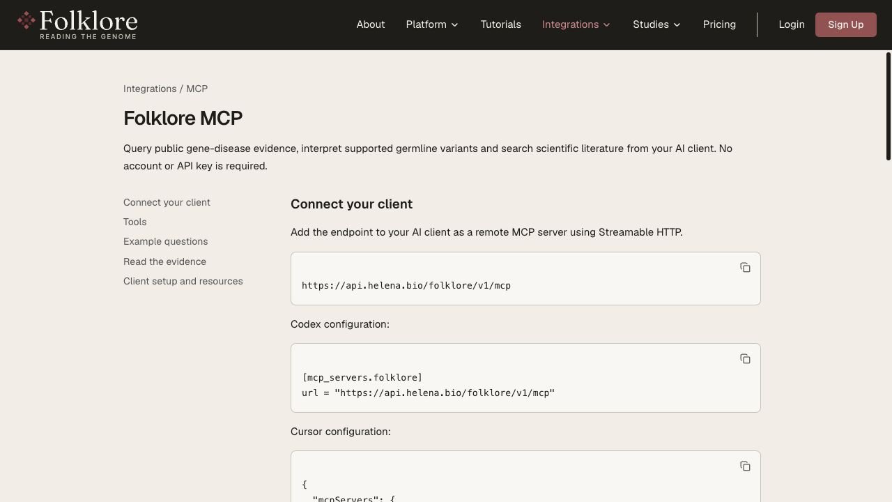
Task: Jump to Connect your client section
Action: coord(167,202)
